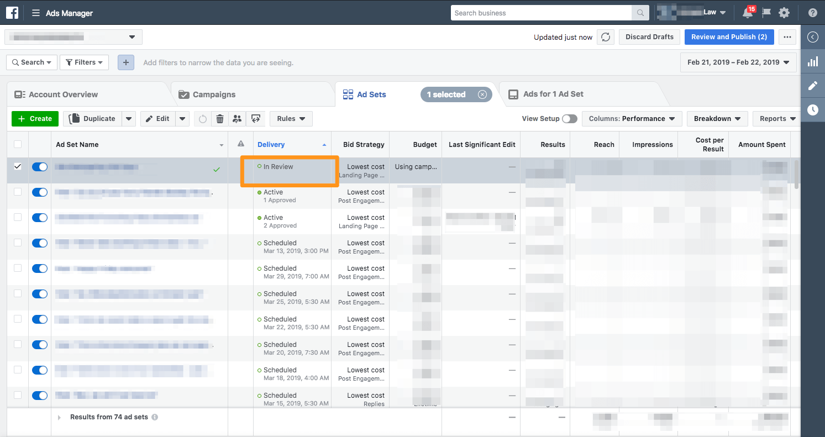Click the warning triangle column header
Screen dimensions: 825x437
tap(241, 144)
